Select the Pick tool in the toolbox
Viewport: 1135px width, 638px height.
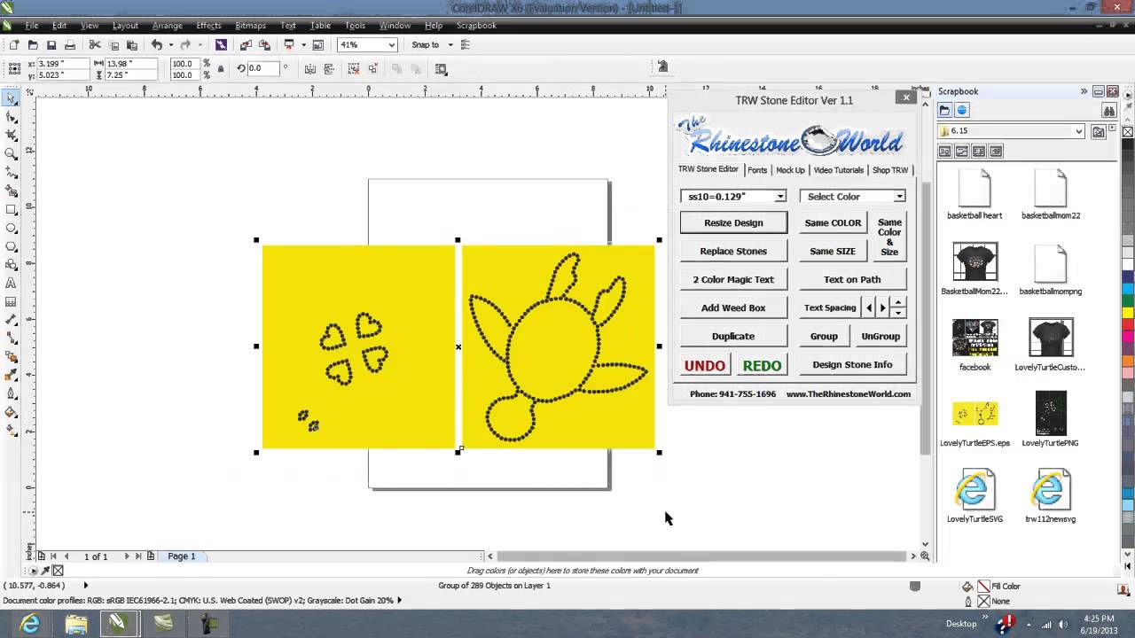[12, 98]
